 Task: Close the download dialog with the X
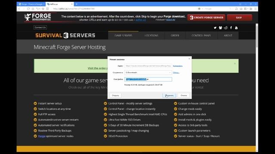pyautogui.click(x=189, y=59)
